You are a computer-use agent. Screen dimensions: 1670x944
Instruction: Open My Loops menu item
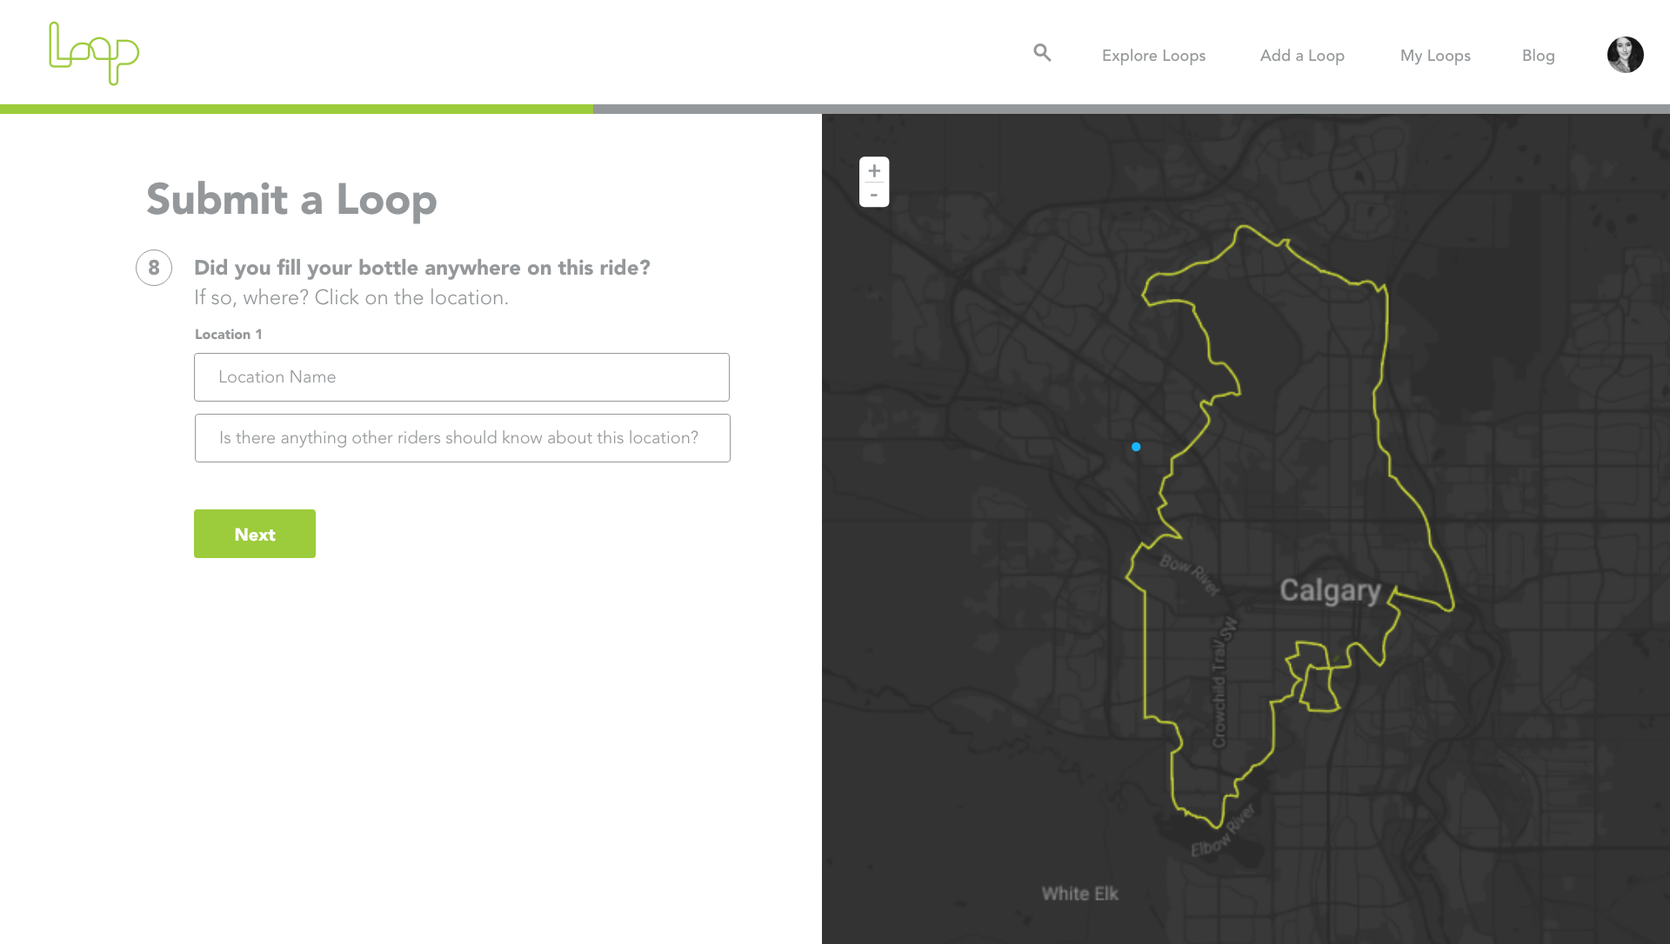coord(1435,56)
